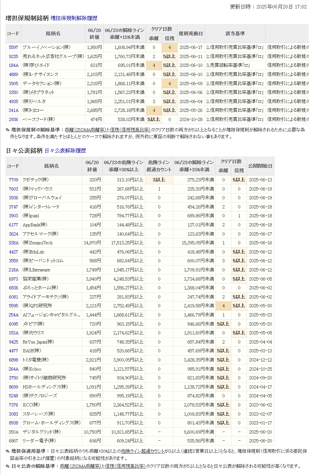This screenshot has width=311, height=475.
Task: Select the stock name AppBank(株)
Action: click(x=35, y=225)
